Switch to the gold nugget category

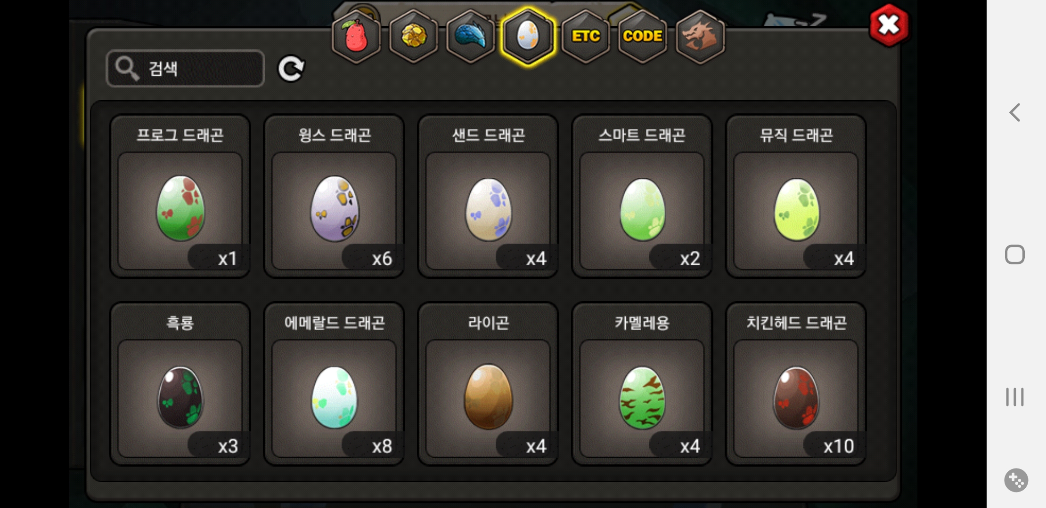tap(414, 37)
